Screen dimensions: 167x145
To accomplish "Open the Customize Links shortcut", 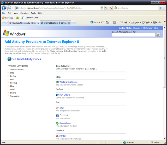I will pos(30,18).
